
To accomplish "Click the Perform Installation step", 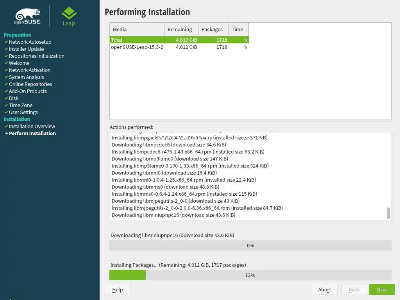I will pos(32,134).
